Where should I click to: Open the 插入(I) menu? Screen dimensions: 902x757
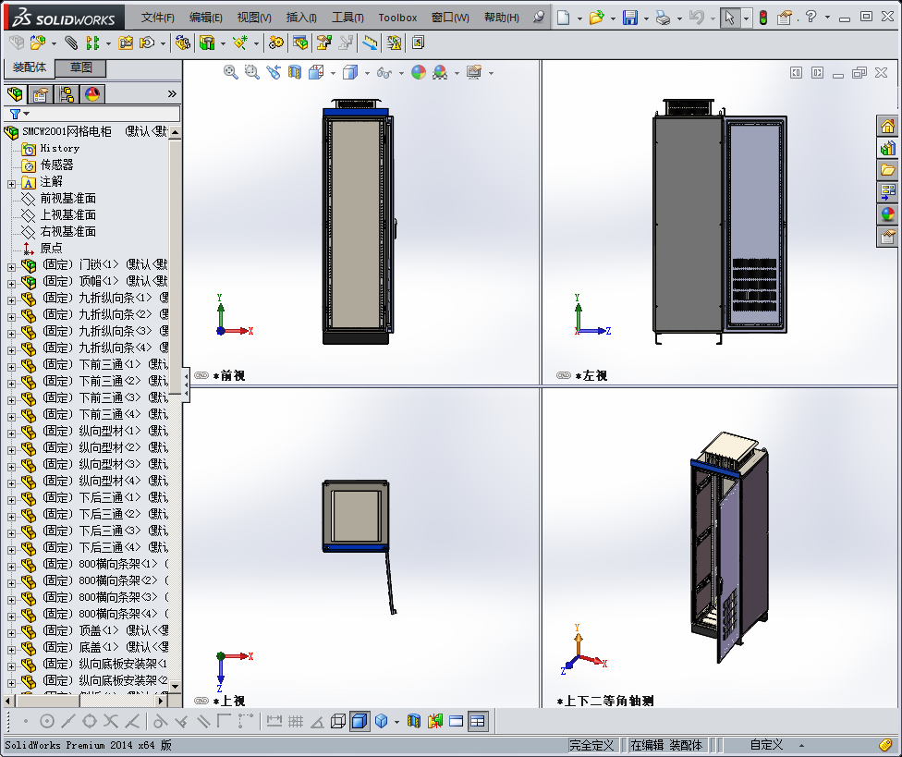301,18
